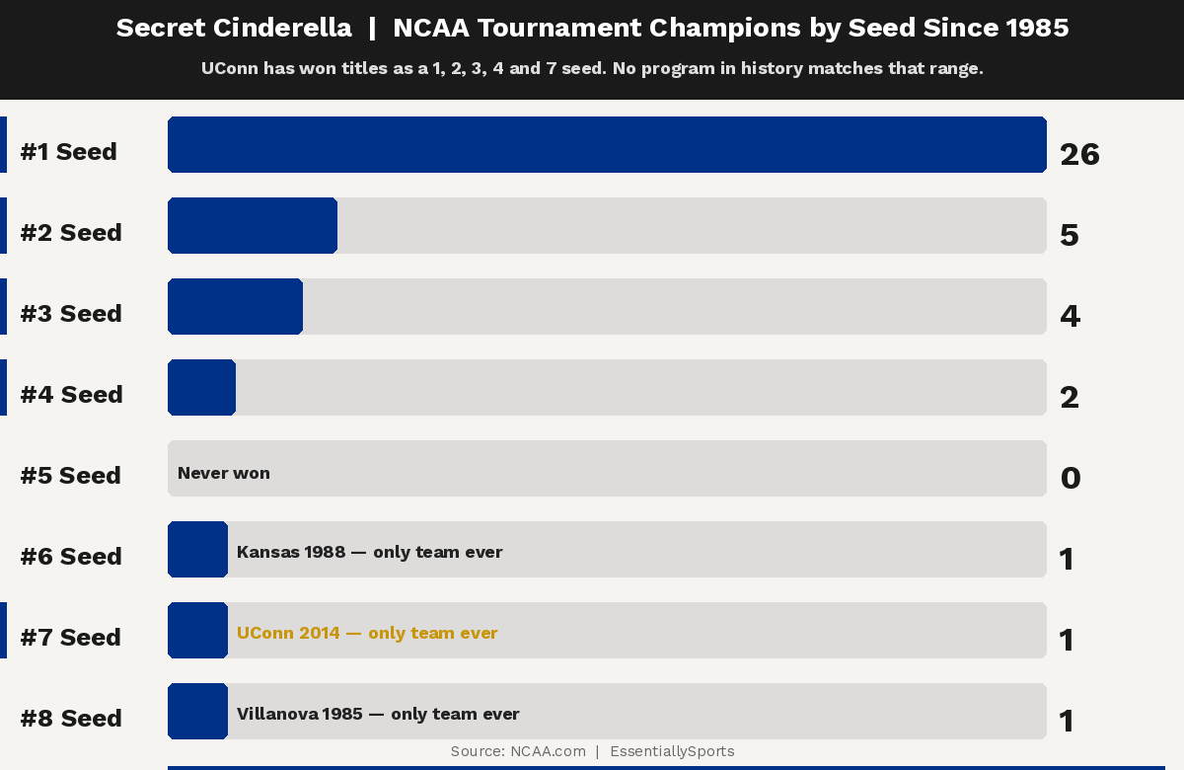Click the UConn subtitle sentence in header
Screen dimensions: 1184x770
point(592,69)
